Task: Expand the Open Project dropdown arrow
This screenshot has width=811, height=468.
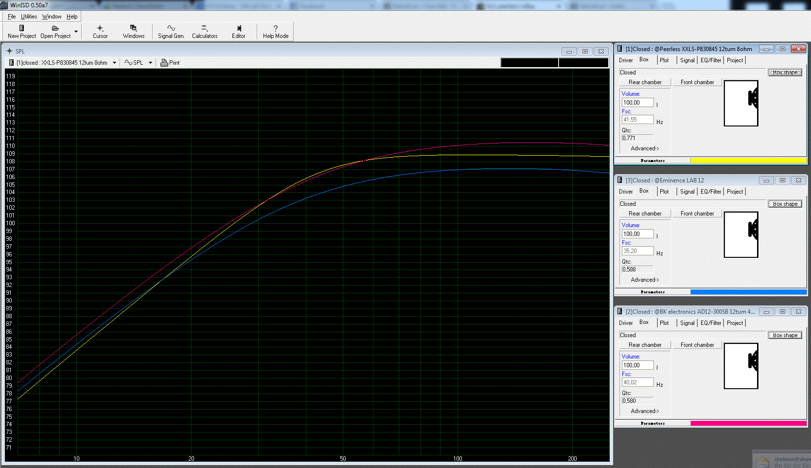Action: [76, 32]
